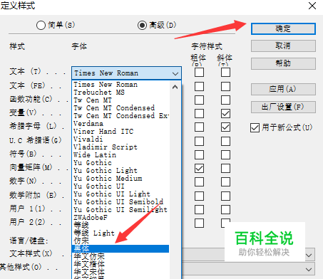323x279 pixels.
Task: Enable bold for 希腊字母(L) row
Action: point(199,127)
